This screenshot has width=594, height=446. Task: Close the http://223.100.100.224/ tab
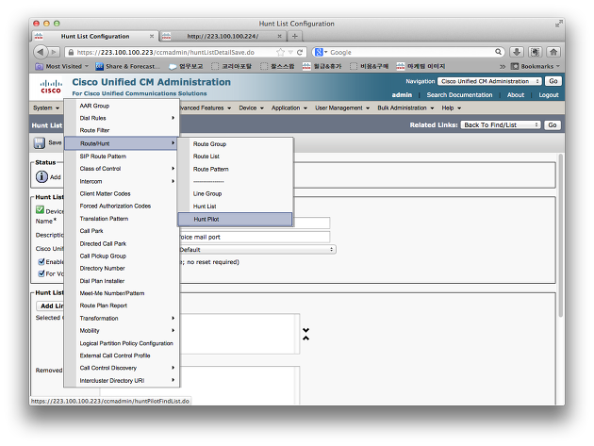point(280,36)
